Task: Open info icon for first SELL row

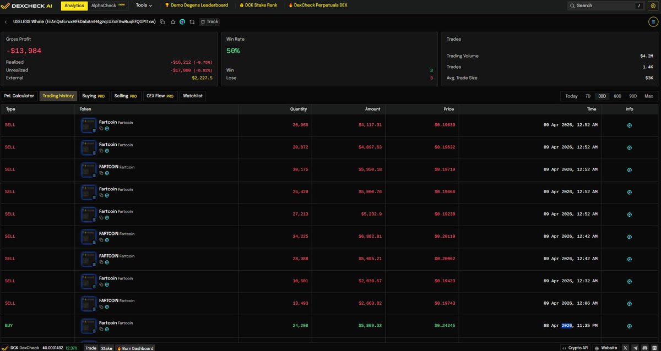Action: (629, 125)
